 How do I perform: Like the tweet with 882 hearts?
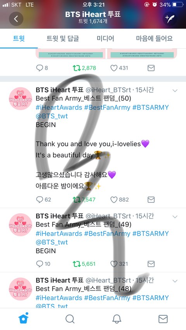click(114, 200)
